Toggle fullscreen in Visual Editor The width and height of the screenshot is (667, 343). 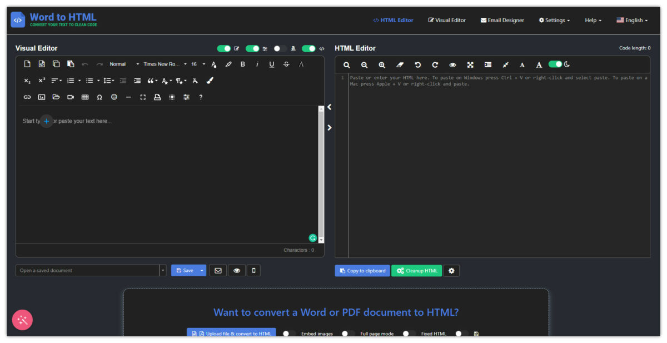pos(143,97)
